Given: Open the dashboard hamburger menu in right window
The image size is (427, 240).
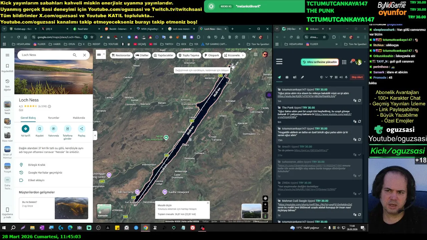Looking at the screenshot, I should pos(279,62).
